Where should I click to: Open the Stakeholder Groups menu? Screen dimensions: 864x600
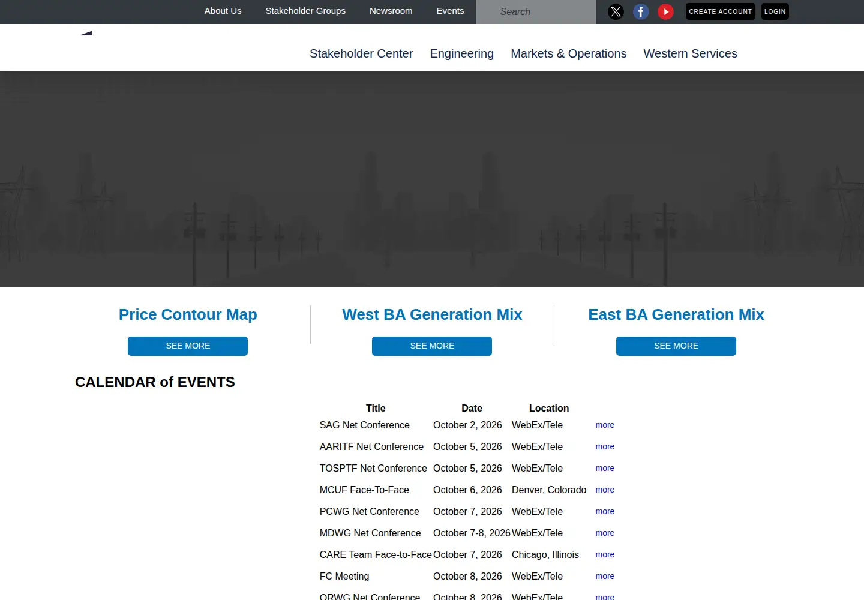pos(305,11)
